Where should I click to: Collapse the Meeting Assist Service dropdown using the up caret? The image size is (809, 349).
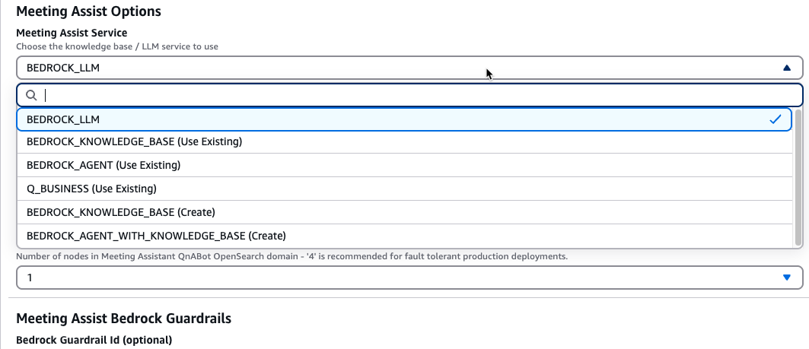[x=786, y=68]
